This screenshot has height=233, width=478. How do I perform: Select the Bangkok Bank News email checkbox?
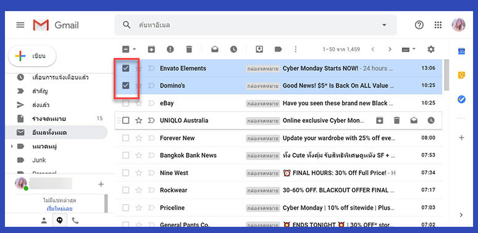[125, 155]
